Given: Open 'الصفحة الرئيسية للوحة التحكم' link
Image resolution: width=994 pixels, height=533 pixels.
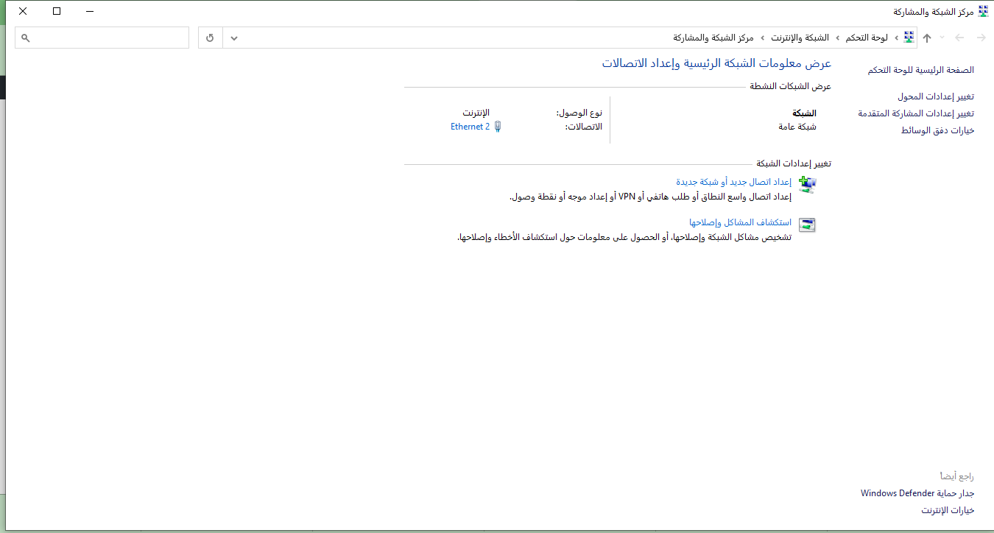Looking at the screenshot, I should (x=921, y=70).
